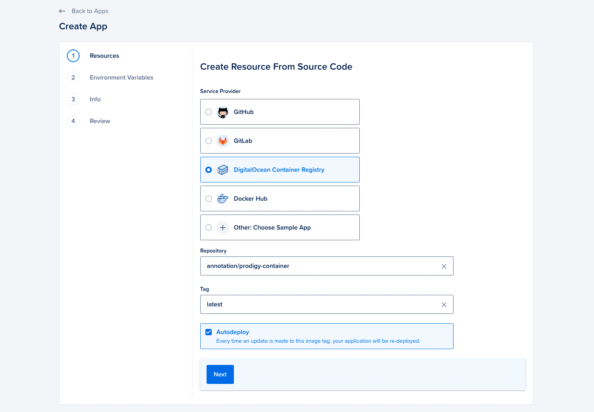Click the 'Docker Hub' label text

click(251, 199)
